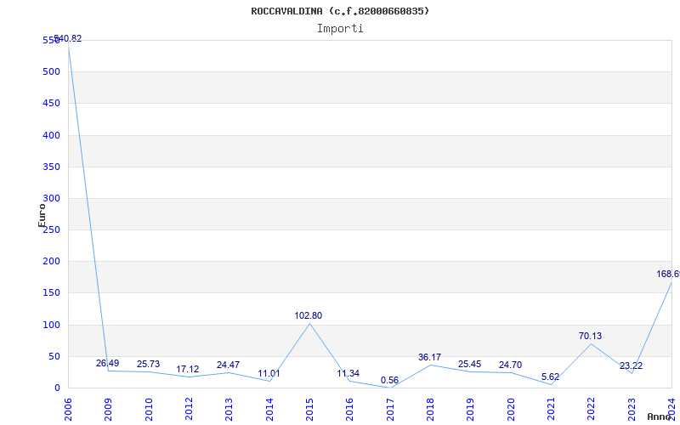The image size is (680, 425).
Task: Click the Anno axis label
Action: click(660, 416)
